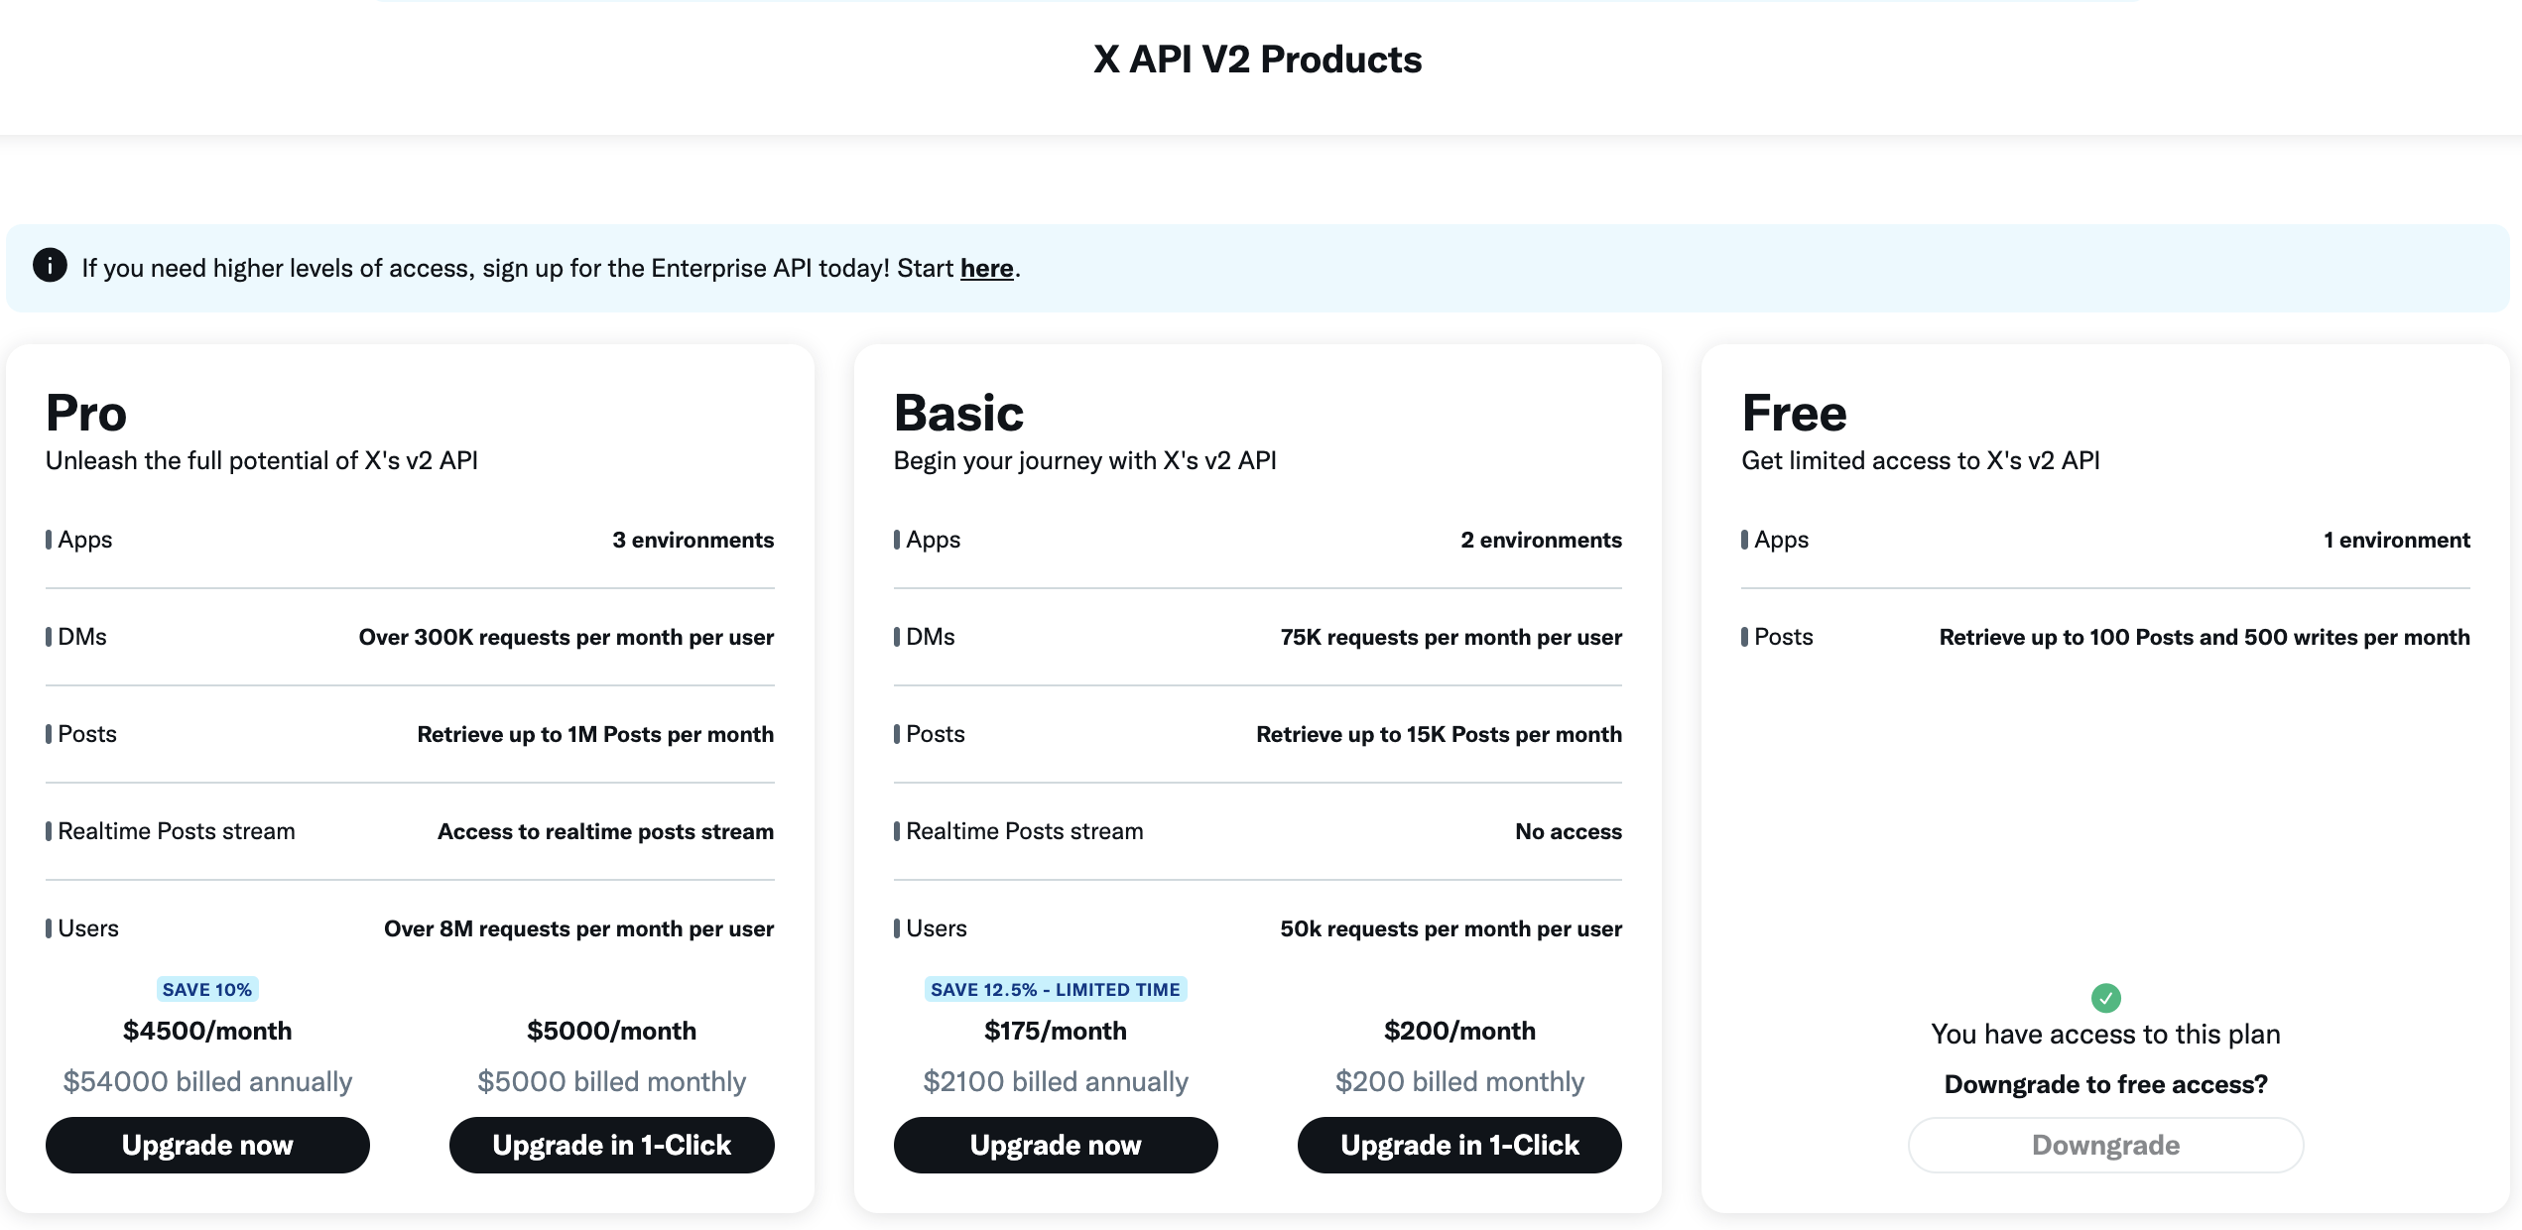Image resolution: width=2522 pixels, height=1230 pixels.
Task: Click 'Retrieve up to 15K Posts per month'
Action: click(x=1439, y=734)
